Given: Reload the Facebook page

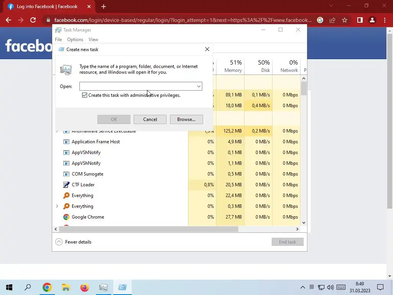Looking at the screenshot, I should [33, 20].
